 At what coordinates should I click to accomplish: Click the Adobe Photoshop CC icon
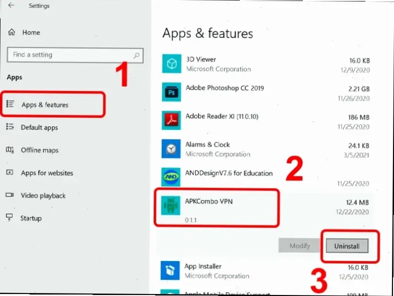(x=171, y=92)
